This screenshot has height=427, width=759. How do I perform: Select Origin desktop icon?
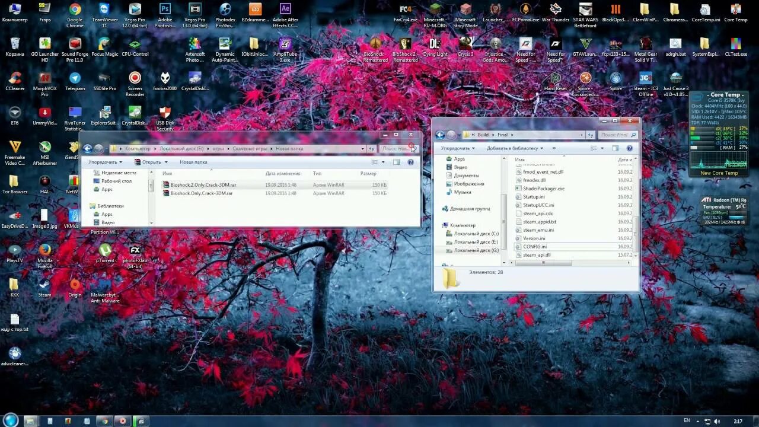click(x=75, y=288)
